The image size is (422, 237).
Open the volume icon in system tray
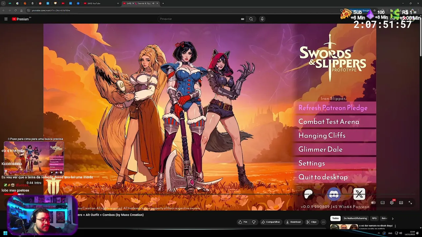[400, 233]
